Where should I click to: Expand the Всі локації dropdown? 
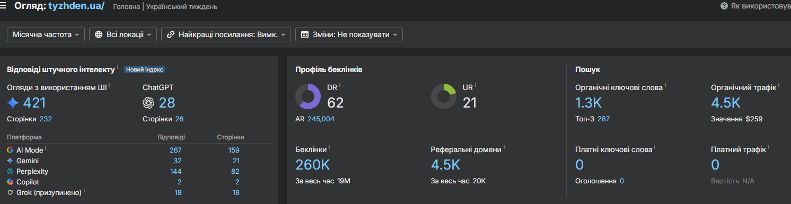[x=123, y=34]
